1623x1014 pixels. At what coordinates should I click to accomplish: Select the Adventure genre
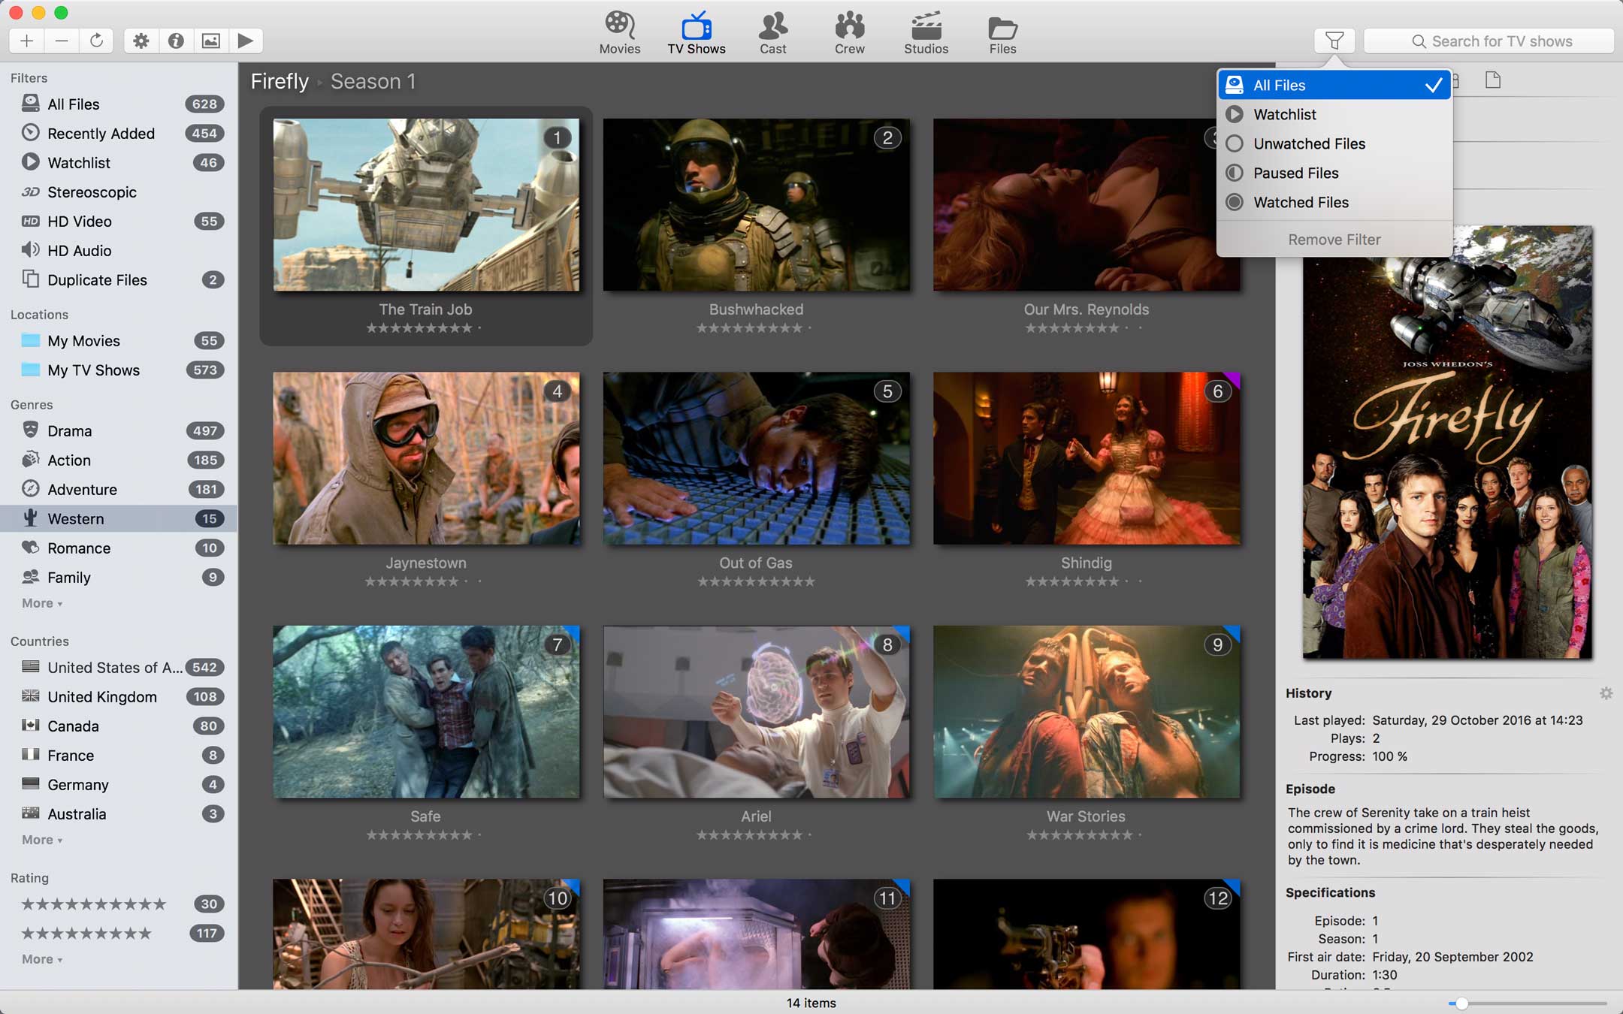pos(119,490)
